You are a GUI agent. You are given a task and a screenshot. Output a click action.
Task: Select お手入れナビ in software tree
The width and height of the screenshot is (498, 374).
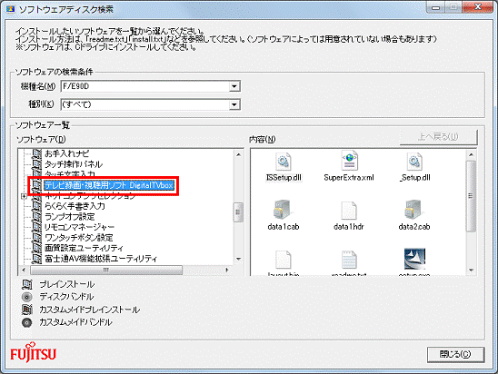pyautogui.click(x=66, y=153)
